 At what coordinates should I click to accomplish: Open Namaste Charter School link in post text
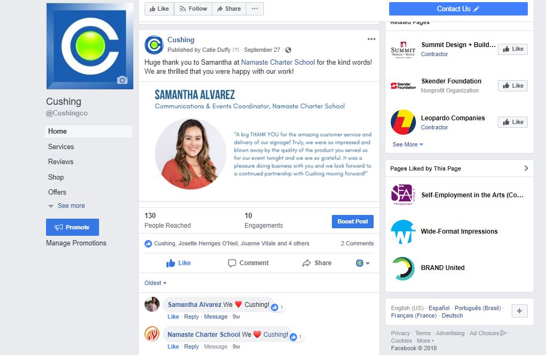pyautogui.click(x=278, y=62)
